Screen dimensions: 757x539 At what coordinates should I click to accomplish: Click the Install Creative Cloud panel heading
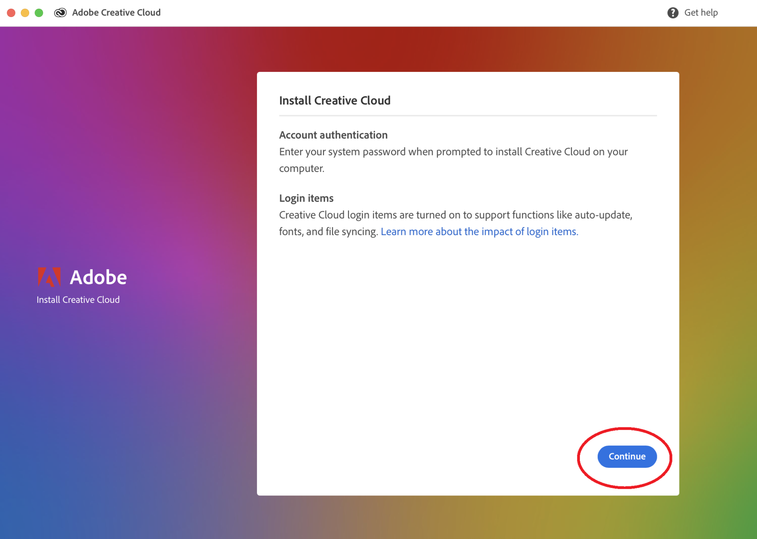tap(335, 101)
